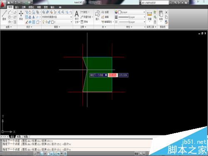Open the unsaved layer state dropdown
This screenshot has height=156, width=208.
click(x=57, y=17)
